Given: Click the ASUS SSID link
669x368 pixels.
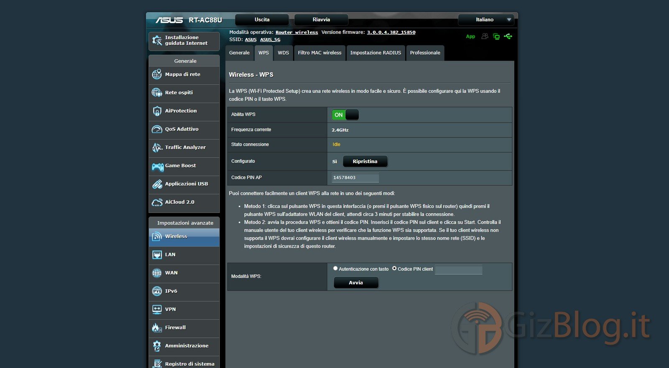Looking at the screenshot, I should pyautogui.click(x=251, y=39).
